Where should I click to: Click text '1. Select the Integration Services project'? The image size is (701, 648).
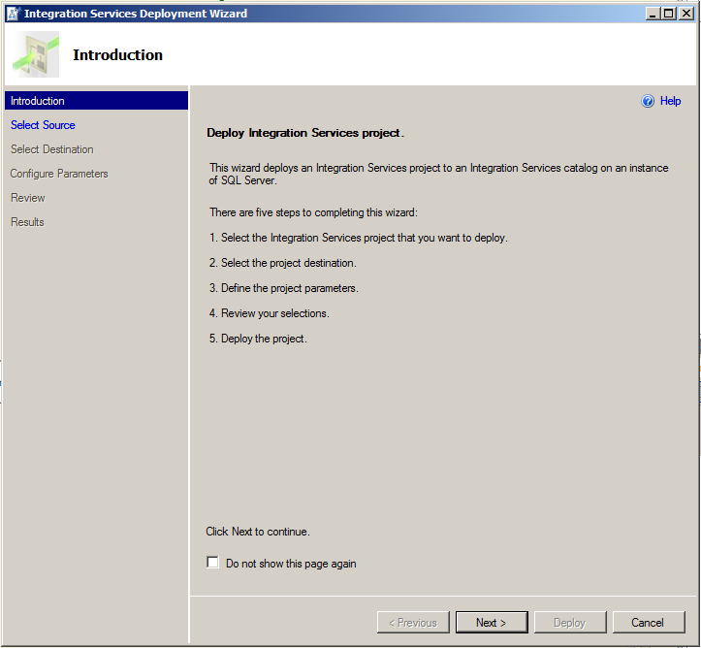[358, 238]
